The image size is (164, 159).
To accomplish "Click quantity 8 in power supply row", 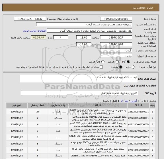I will pos(38,156).
